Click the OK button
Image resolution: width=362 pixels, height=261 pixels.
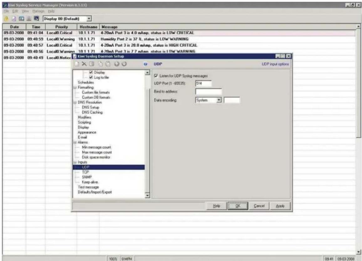click(x=238, y=206)
